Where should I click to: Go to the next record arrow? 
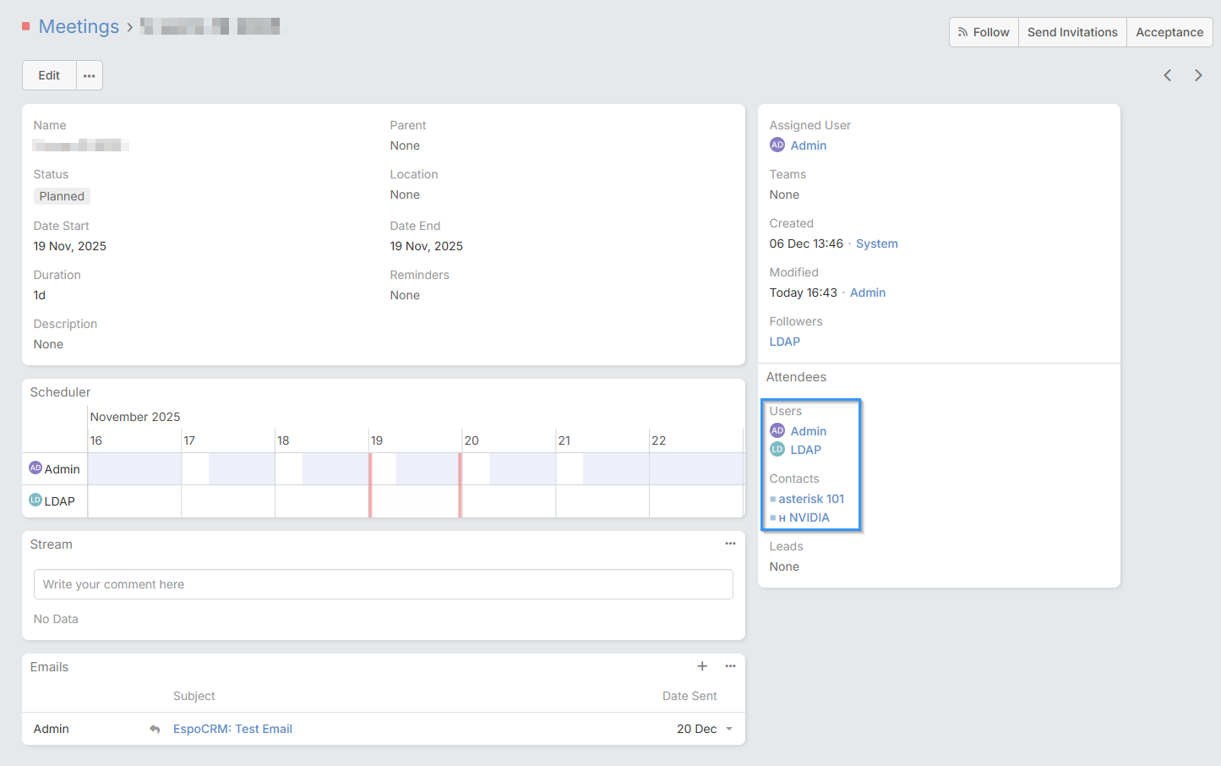pyautogui.click(x=1197, y=75)
